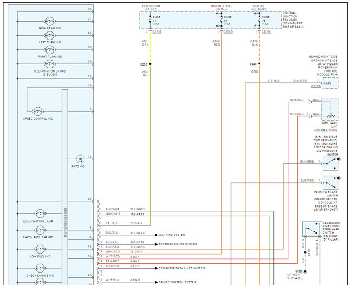This screenshot has height=285, width=352.
Task: Click the Left Turn Ind lamp symbol
Action: 50,35
